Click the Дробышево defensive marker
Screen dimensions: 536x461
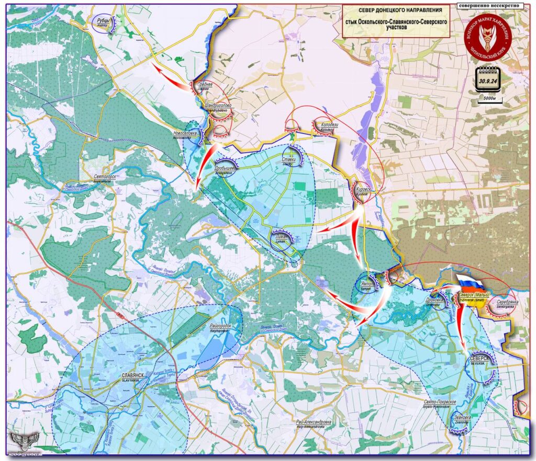(226, 167)
